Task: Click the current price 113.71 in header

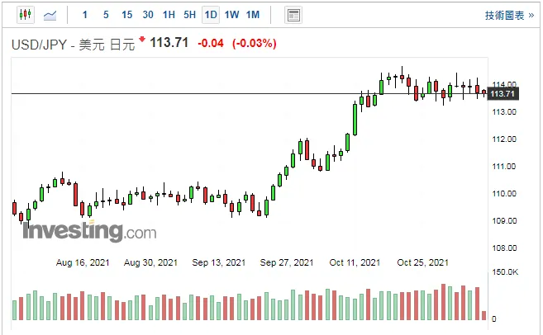Action: (x=169, y=43)
